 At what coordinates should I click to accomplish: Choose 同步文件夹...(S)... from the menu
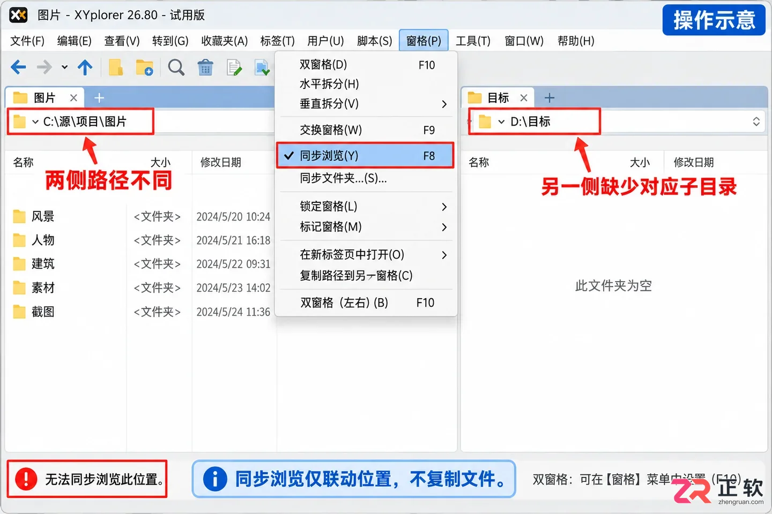[x=365, y=178]
